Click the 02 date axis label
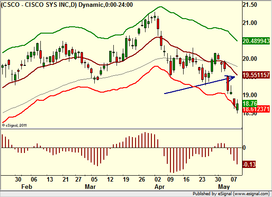This screenshot has width=272, height=197. pyautogui.click(x=158, y=179)
